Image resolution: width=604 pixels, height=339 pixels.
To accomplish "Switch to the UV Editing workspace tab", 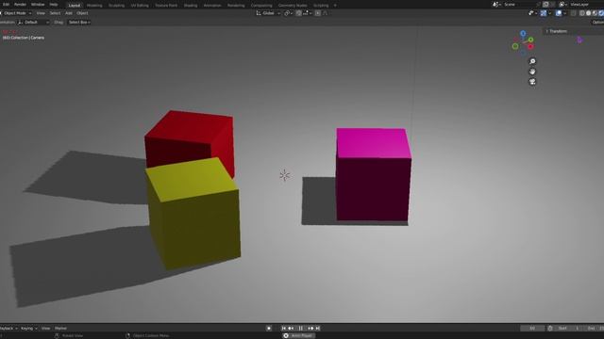I will (140, 6).
